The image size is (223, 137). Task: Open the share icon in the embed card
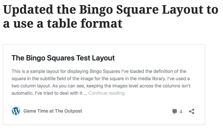click(x=191, y=111)
